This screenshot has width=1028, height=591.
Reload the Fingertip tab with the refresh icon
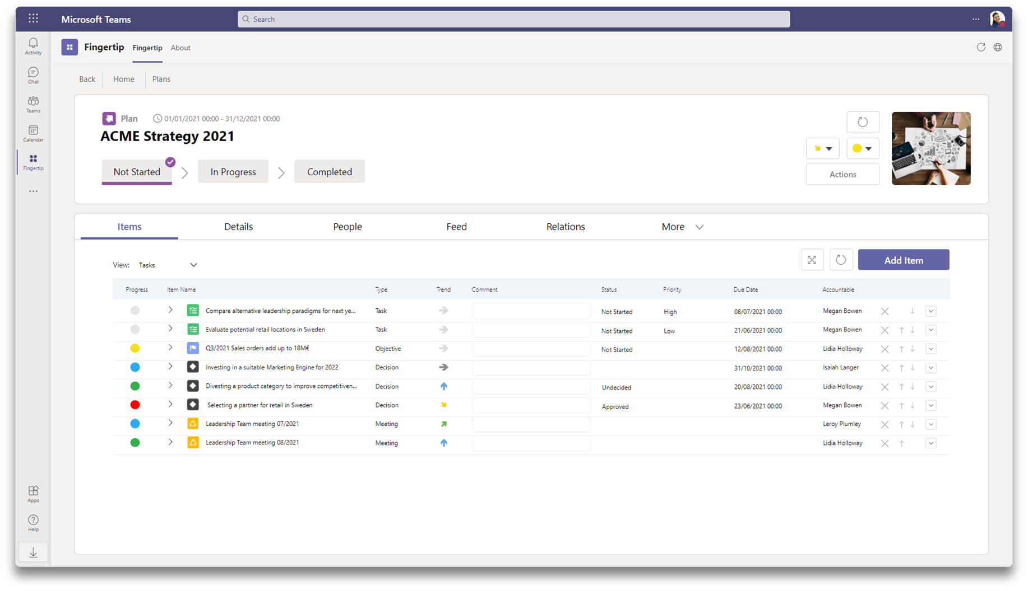coord(981,48)
